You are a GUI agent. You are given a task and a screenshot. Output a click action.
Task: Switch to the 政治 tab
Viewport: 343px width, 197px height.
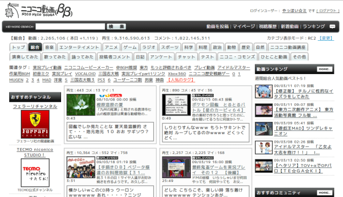[217, 47]
